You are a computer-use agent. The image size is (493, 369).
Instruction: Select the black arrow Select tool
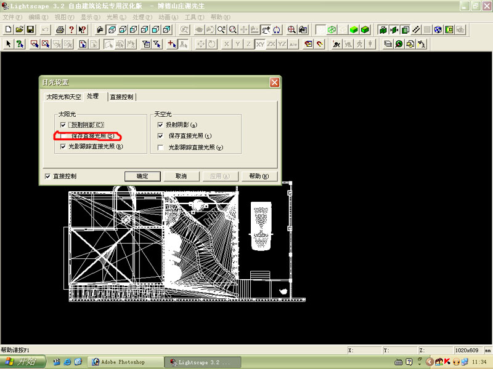(x=9, y=44)
